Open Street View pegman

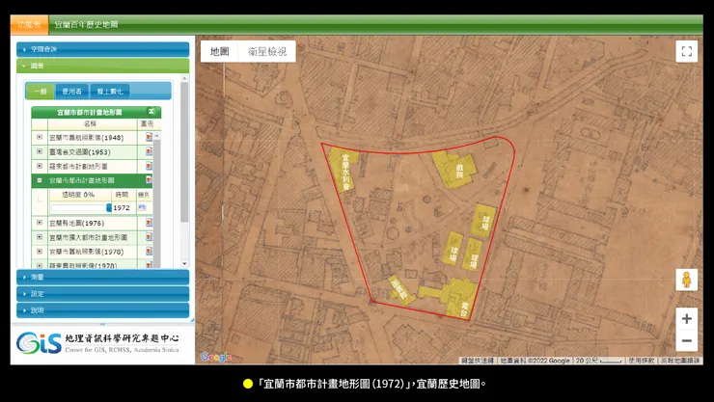pos(687,280)
